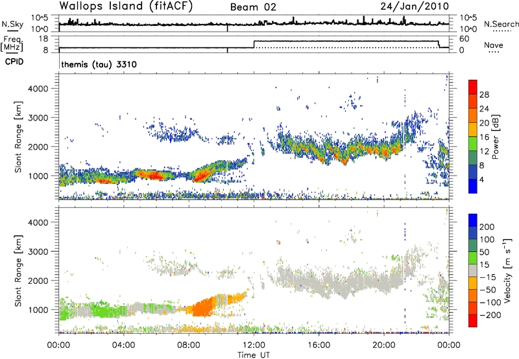Click the 'Time UT' axis label
Screen dimensions: 519x359
point(254,355)
